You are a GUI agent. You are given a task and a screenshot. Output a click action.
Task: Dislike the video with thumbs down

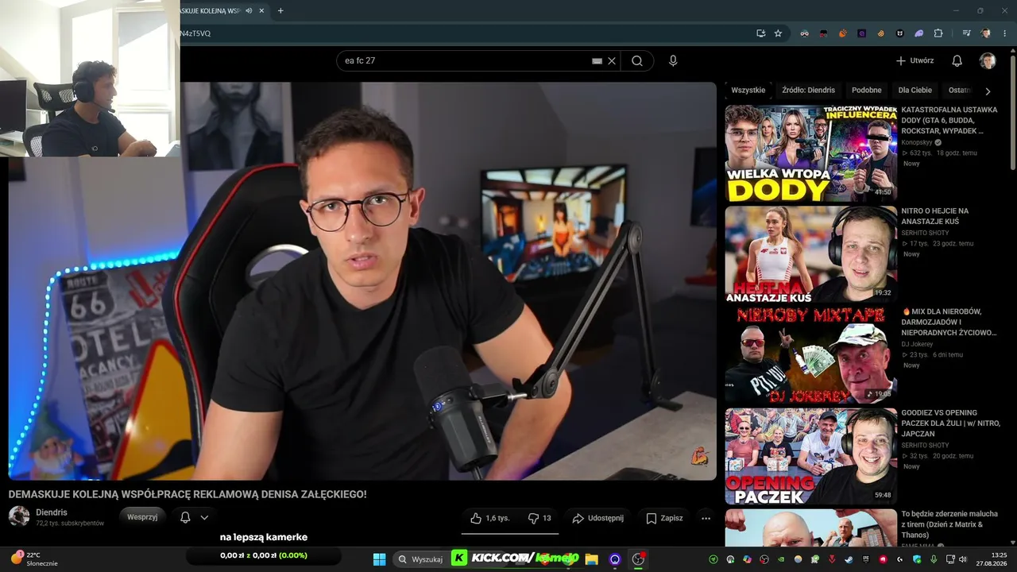coord(539,518)
